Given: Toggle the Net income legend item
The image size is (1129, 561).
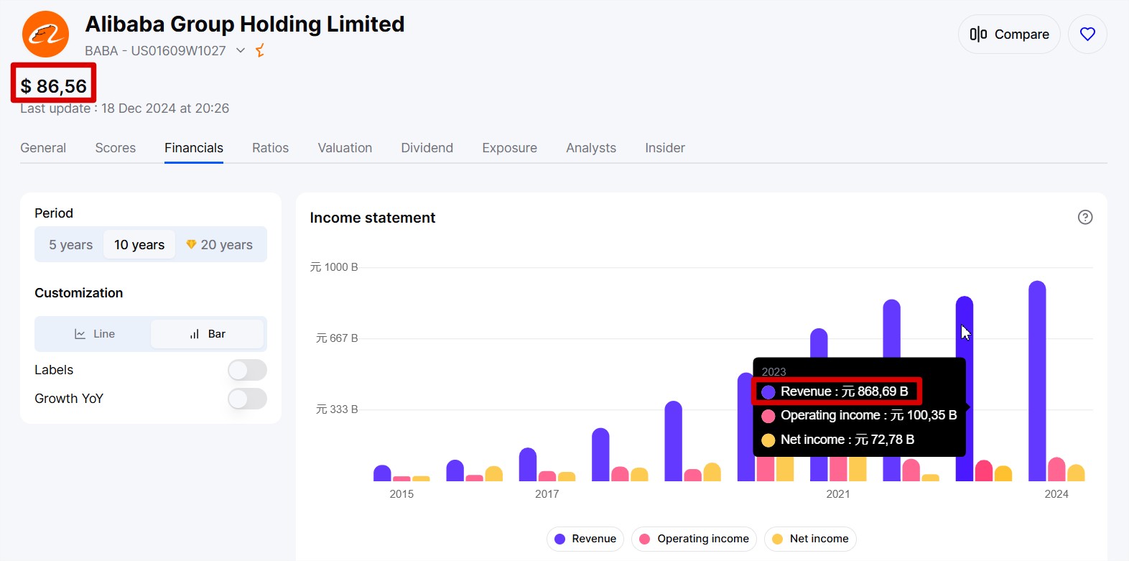Looking at the screenshot, I should (810, 539).
